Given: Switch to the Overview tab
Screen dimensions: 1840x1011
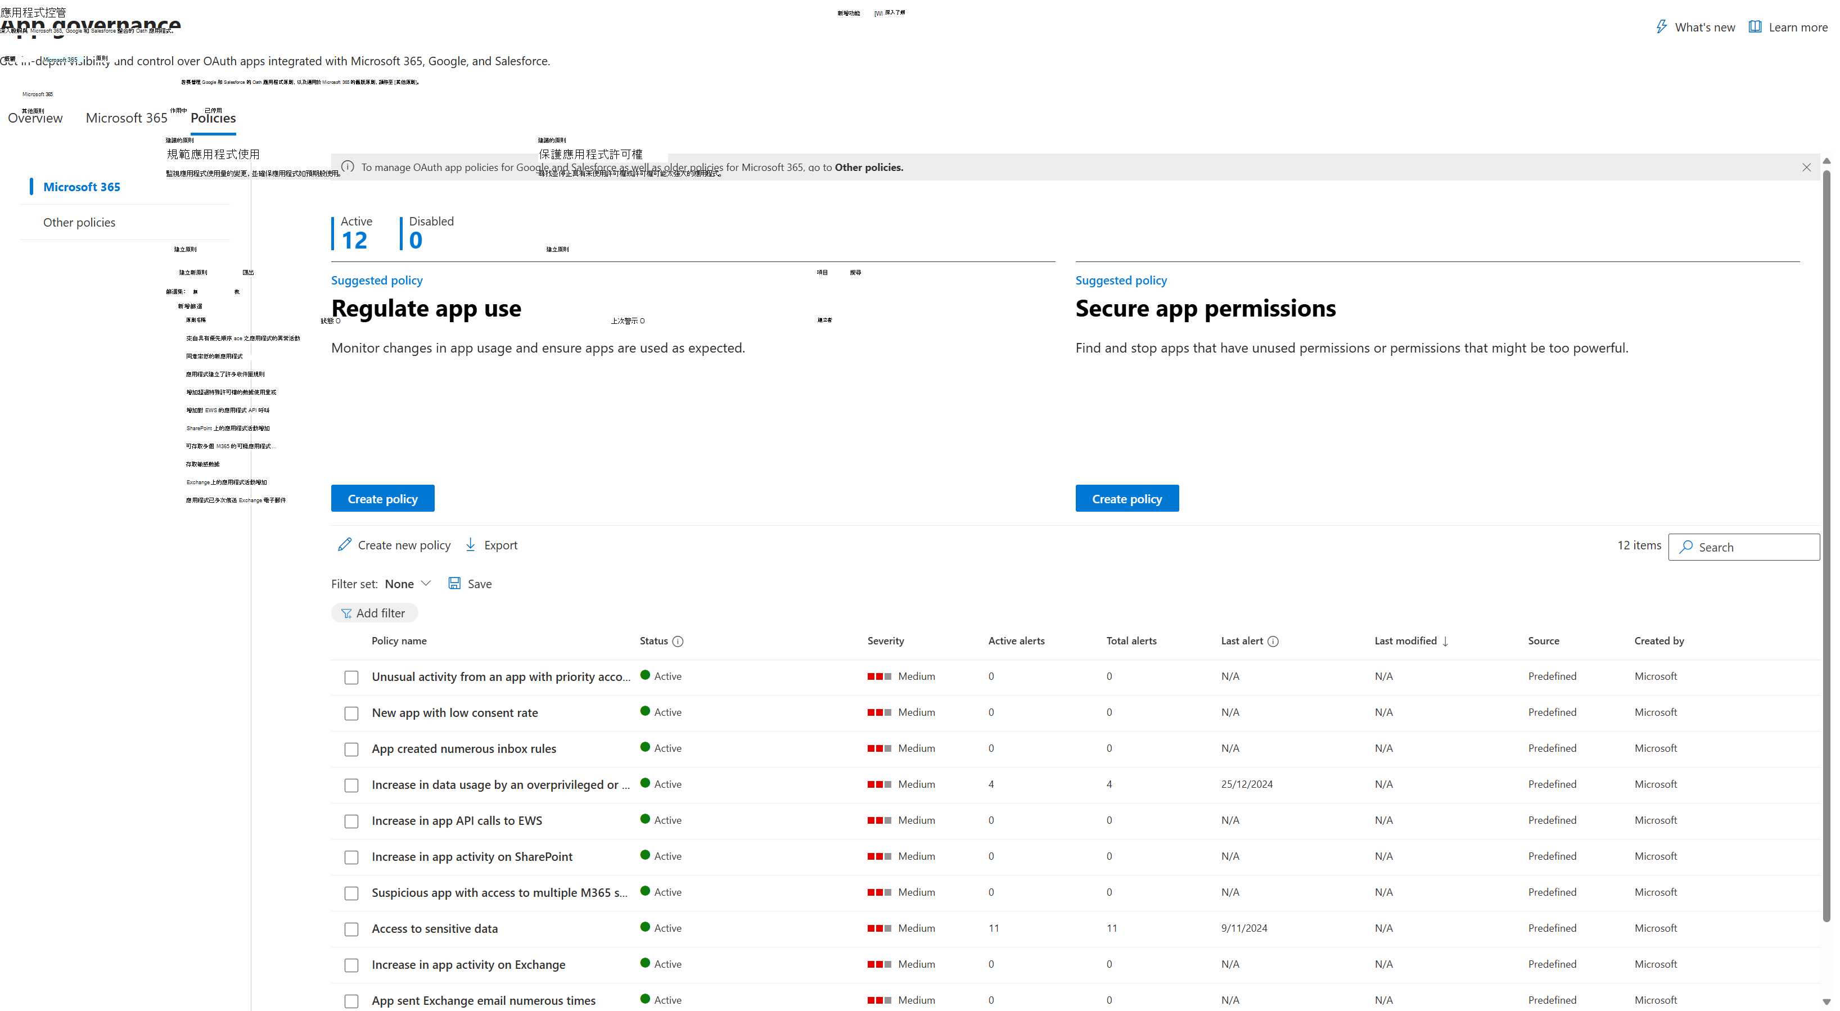Looking at the screenshot, I should 35,118.
